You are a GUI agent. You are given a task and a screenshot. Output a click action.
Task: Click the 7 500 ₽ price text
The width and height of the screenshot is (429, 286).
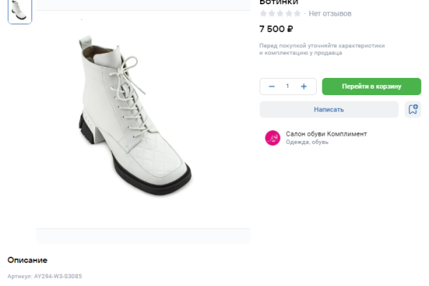(276, 29)
